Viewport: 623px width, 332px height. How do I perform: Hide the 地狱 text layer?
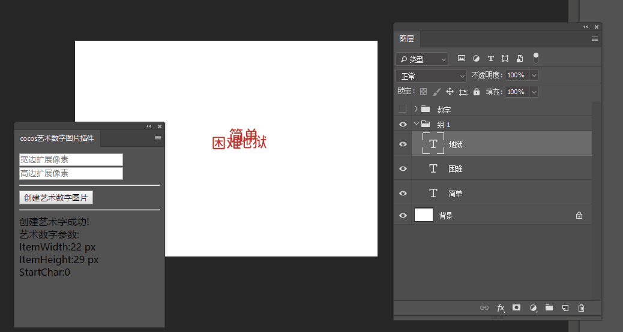coord(403,144)
